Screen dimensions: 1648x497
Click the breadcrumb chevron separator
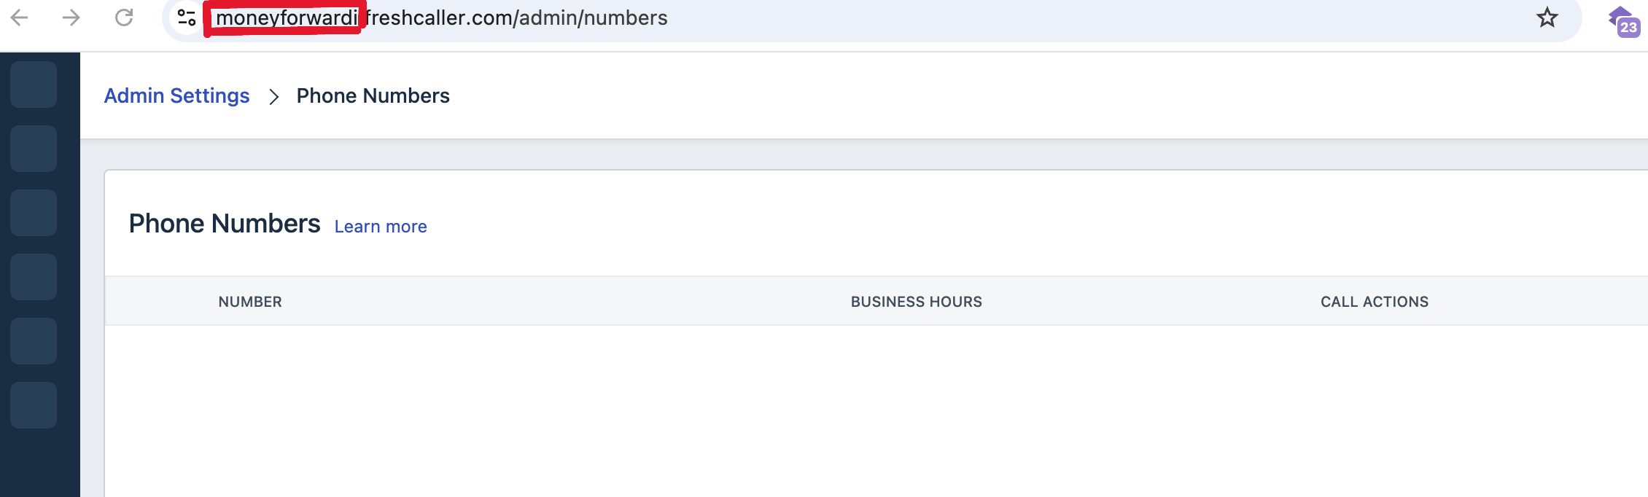[x=273, y=96]
